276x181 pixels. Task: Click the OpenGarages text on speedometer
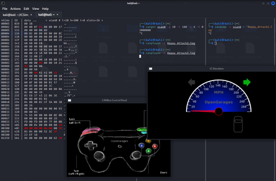(219, 102)
